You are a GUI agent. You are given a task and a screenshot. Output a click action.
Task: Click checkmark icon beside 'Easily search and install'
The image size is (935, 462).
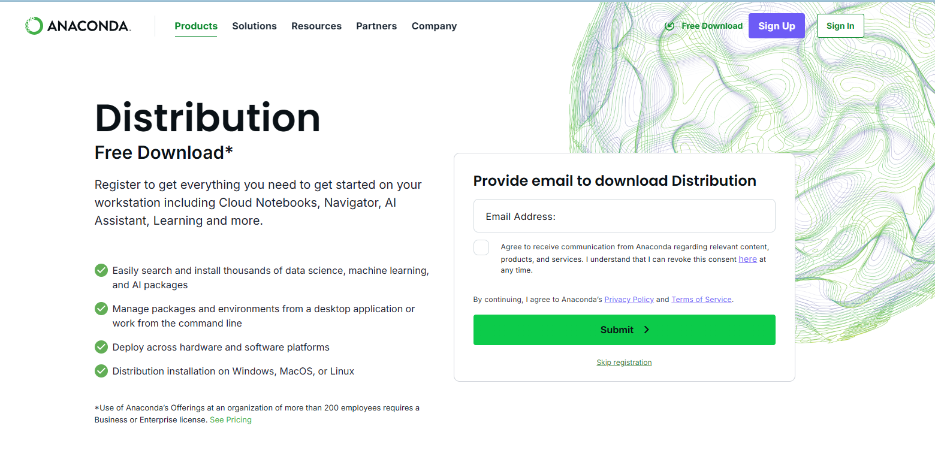(x=101, y=270)
